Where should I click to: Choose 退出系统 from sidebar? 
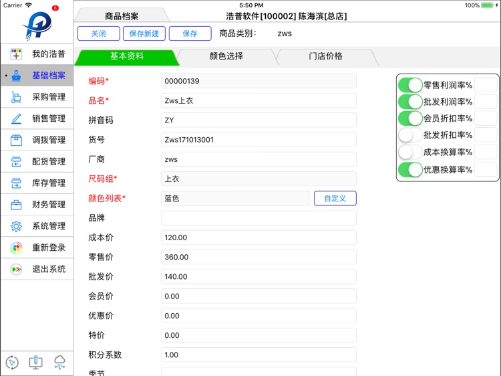pos(37,269)
